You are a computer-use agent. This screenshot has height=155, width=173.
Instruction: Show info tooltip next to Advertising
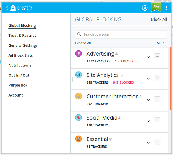116,54
